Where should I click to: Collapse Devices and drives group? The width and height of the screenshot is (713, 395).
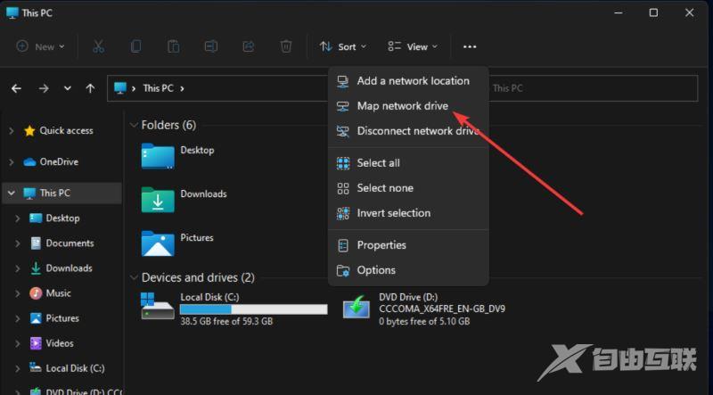pos(134,277)
